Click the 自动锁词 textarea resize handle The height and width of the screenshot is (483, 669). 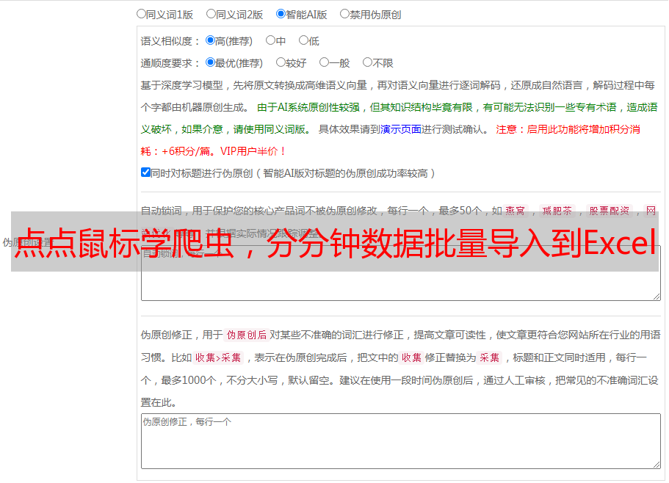tap(657, 297)
